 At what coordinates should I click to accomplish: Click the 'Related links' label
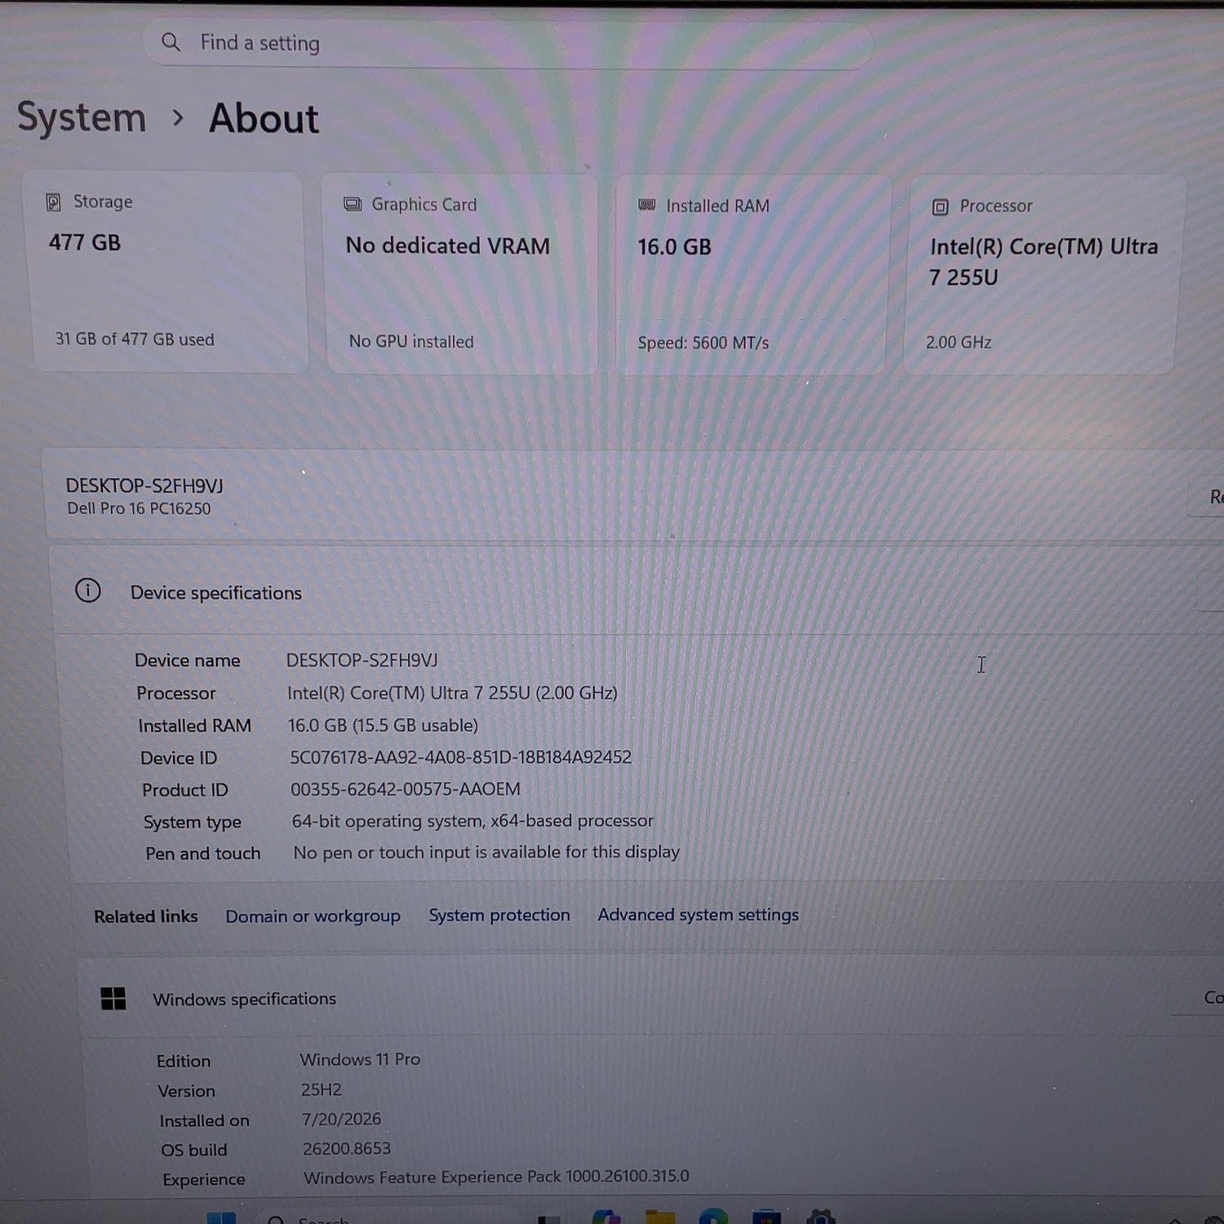pyautogui.click(x=146, y=916)
